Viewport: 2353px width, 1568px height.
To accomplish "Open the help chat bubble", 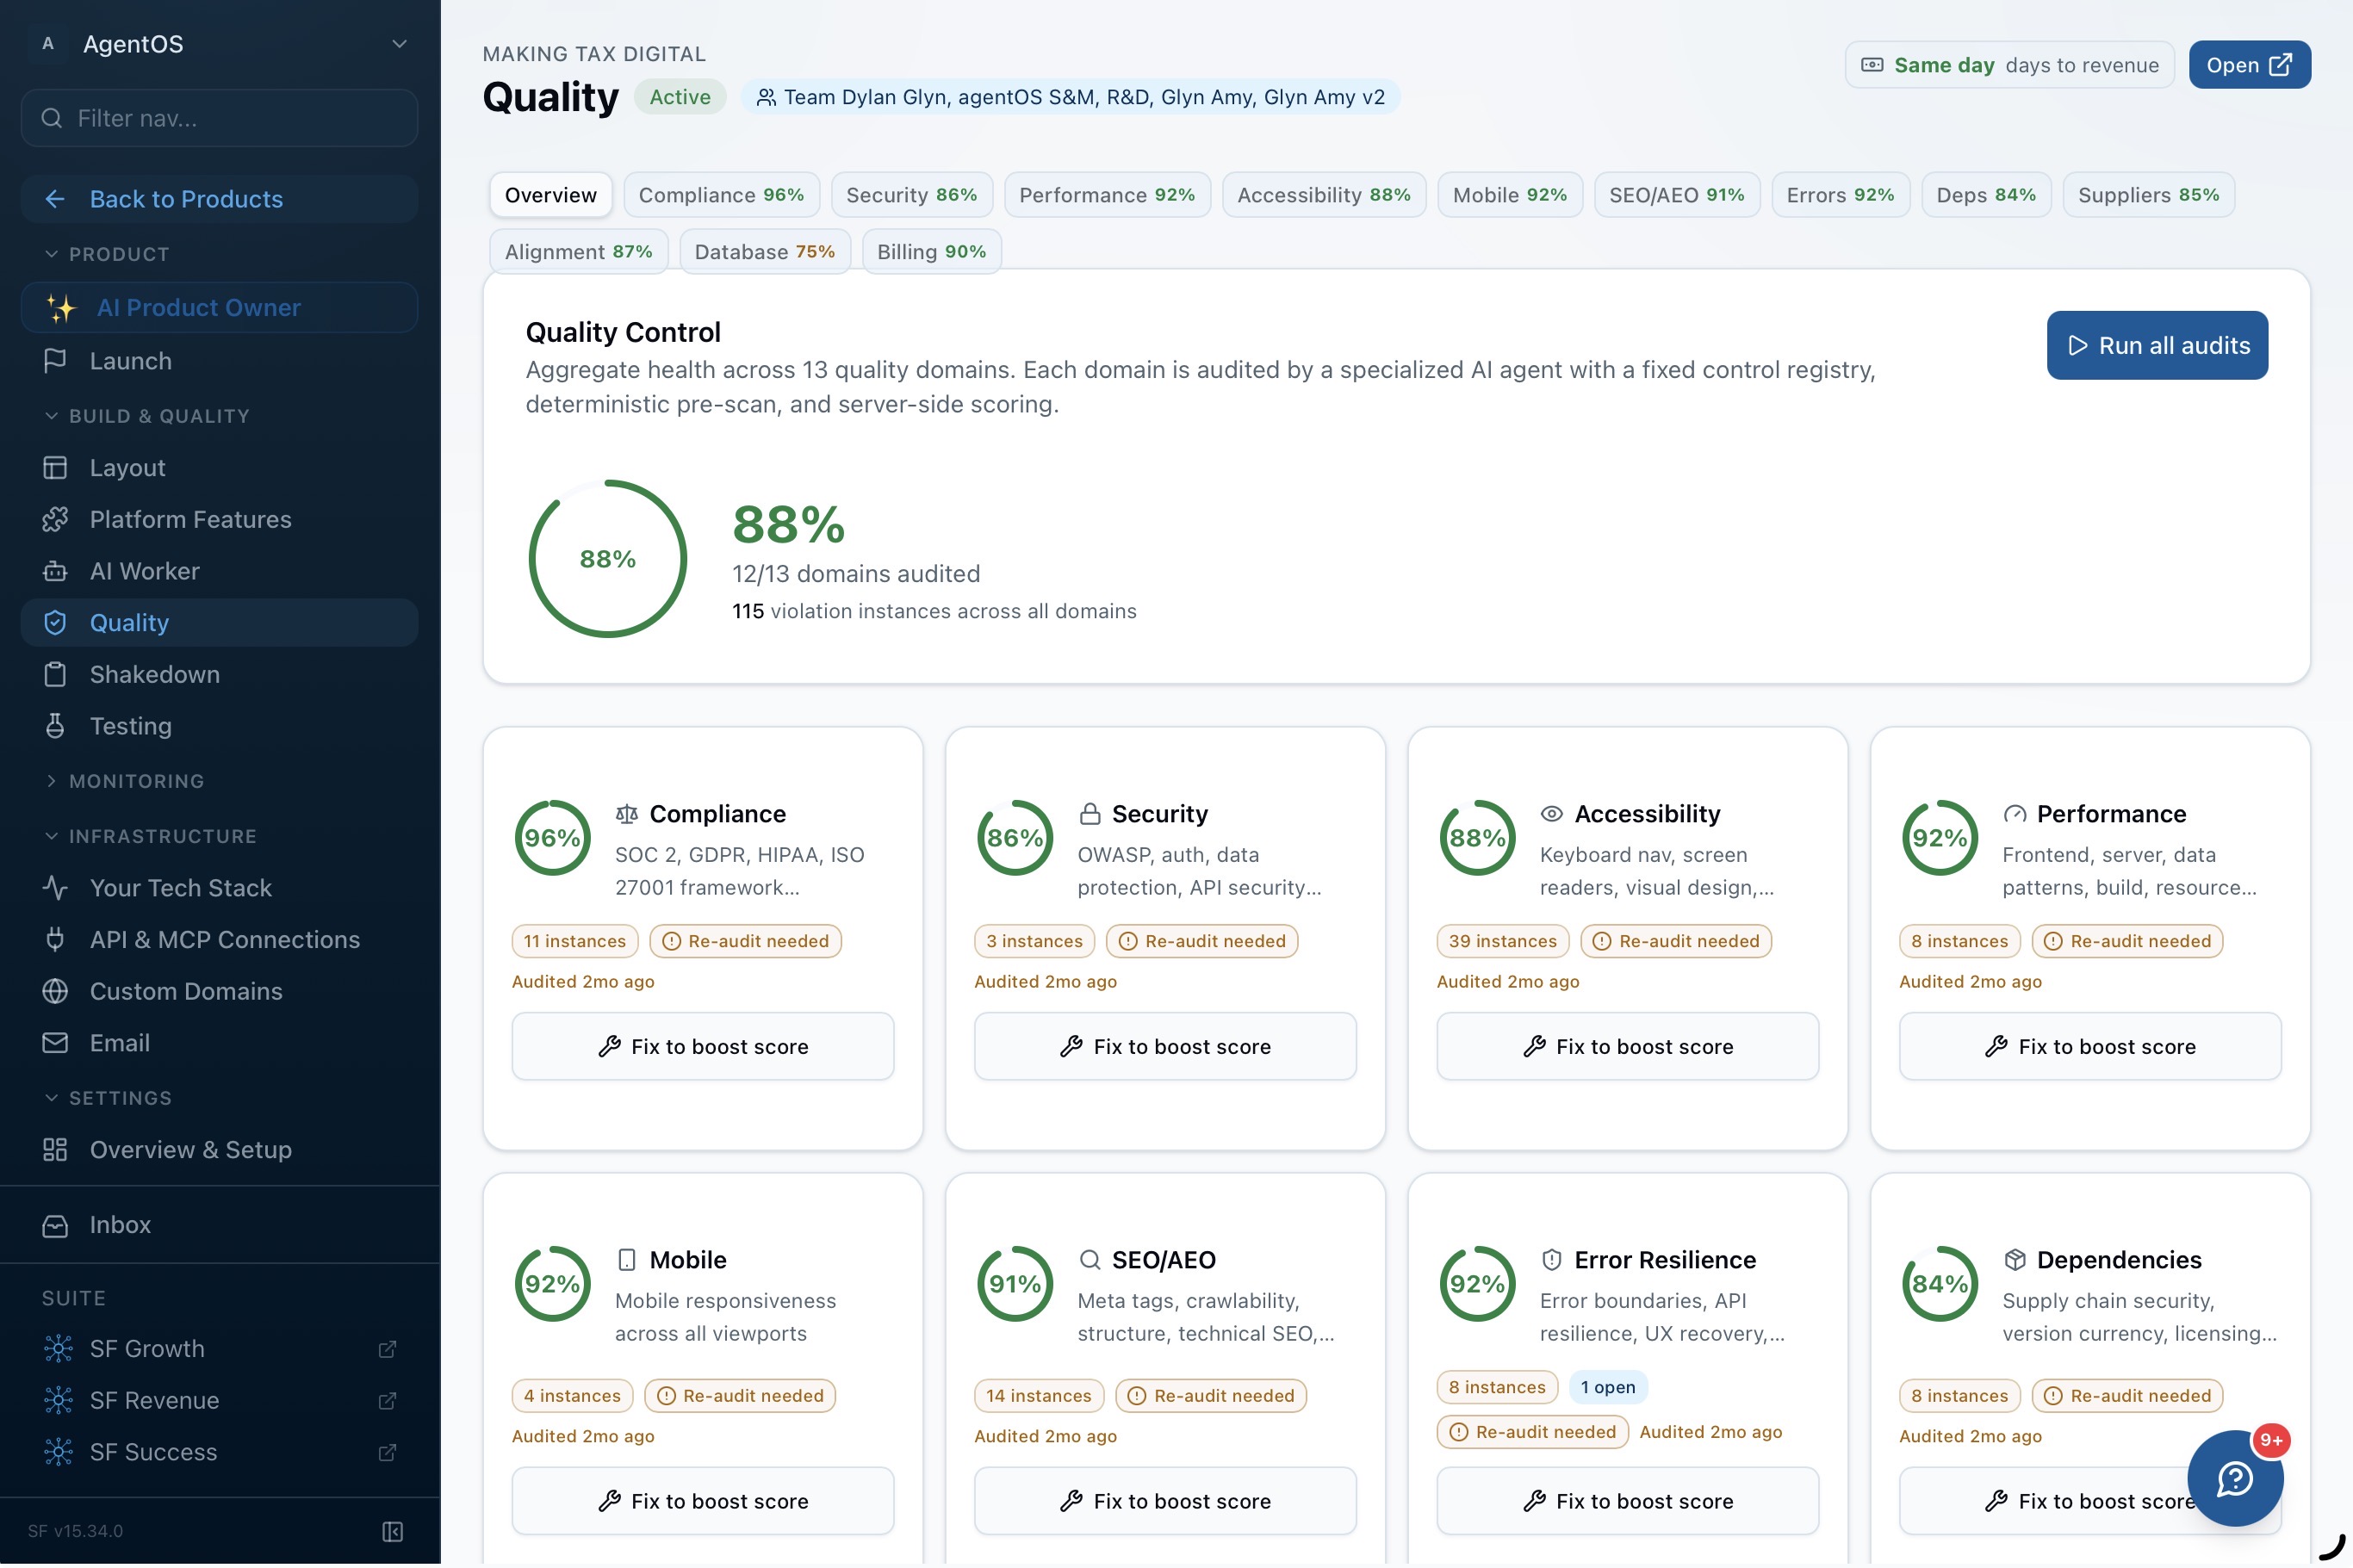I will 2235,1478.
